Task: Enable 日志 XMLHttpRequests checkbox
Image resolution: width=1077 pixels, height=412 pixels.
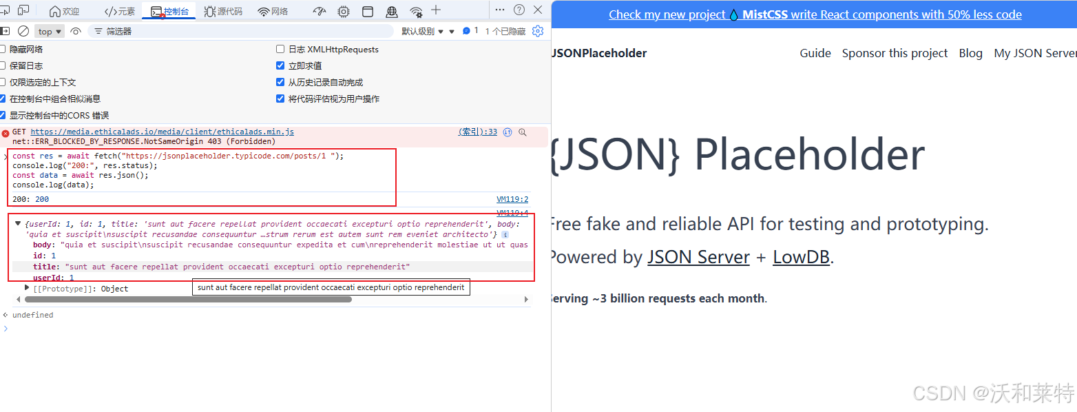Action: pyautogui.click(x=280, y=49)
